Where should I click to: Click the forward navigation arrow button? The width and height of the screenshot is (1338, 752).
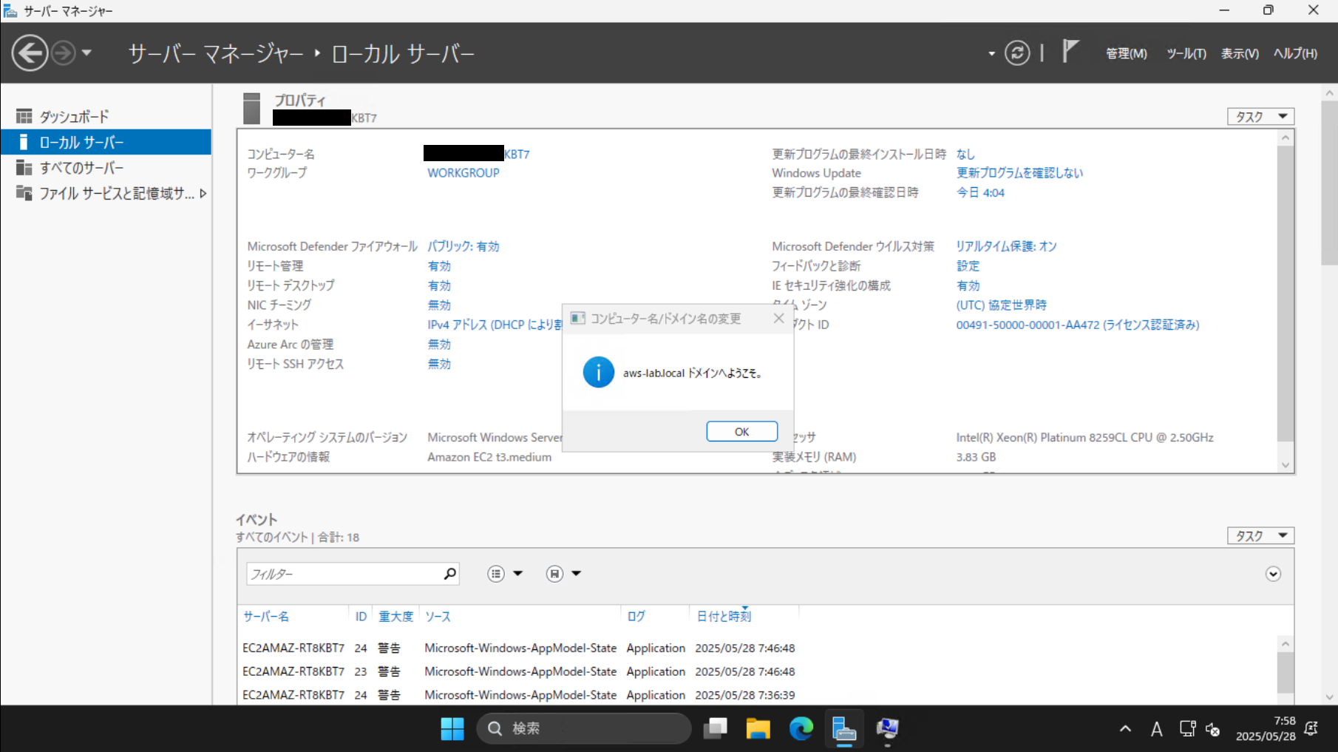tap(64, 53)
